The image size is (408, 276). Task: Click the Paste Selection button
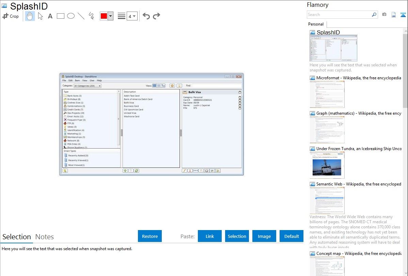pos(237,236)
